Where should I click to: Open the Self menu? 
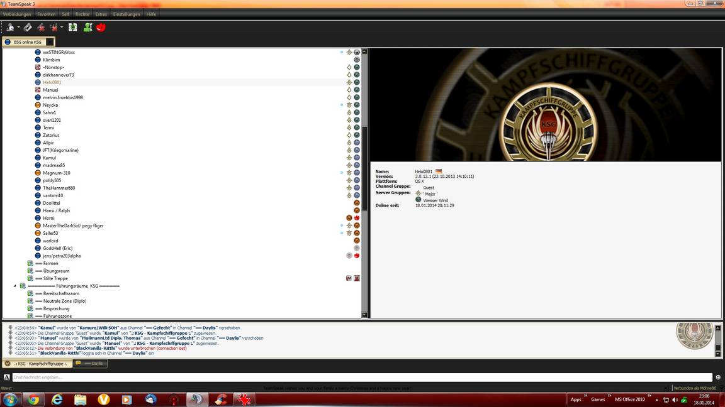point(65,14)
